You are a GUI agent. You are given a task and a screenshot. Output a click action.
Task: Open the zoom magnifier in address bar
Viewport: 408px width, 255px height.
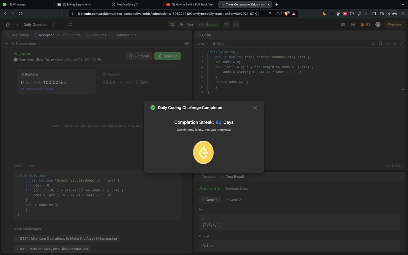pos(270,14)
